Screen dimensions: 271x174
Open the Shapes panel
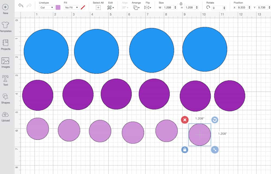pos(5,99)
